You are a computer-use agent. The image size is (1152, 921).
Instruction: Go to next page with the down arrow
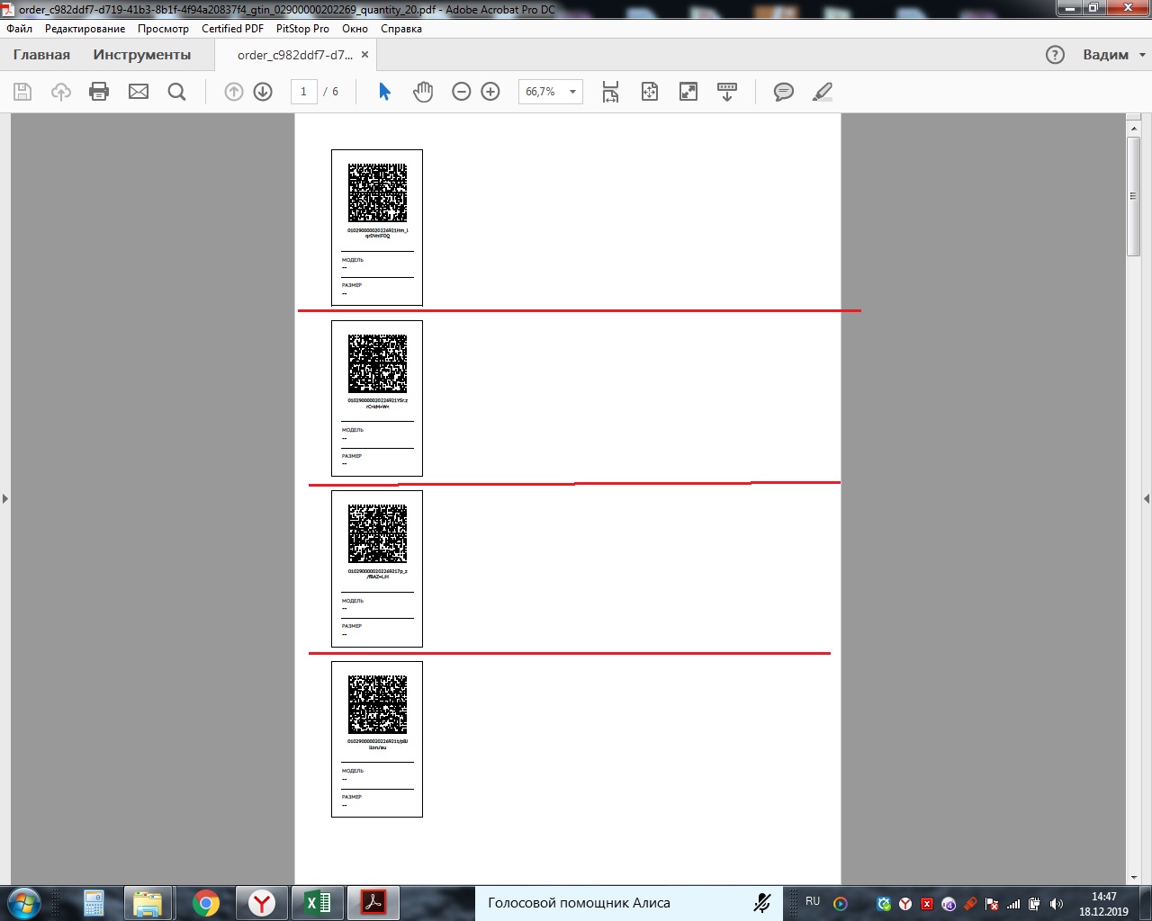(263, 92)
